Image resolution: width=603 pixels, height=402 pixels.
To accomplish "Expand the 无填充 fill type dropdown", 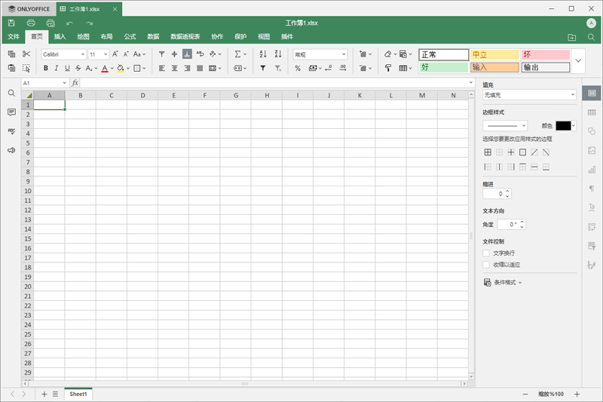I will click(x=529, y=95).
